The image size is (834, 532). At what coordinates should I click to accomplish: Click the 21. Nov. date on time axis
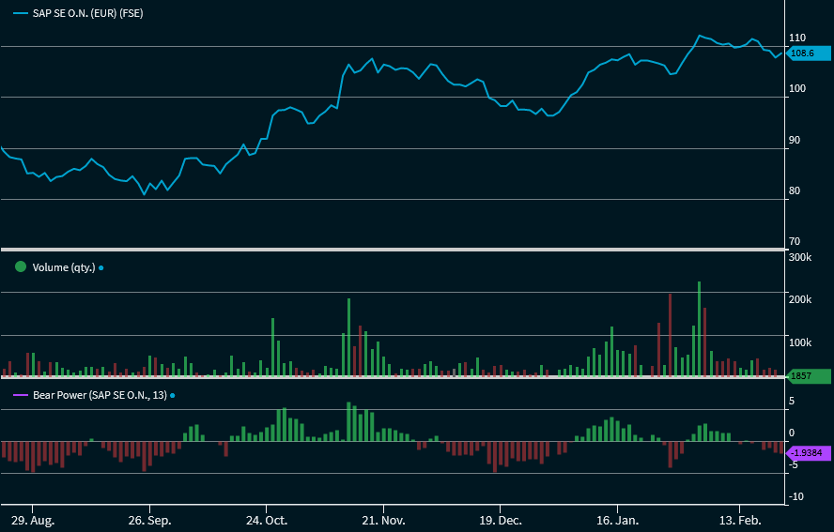(383, 520)
